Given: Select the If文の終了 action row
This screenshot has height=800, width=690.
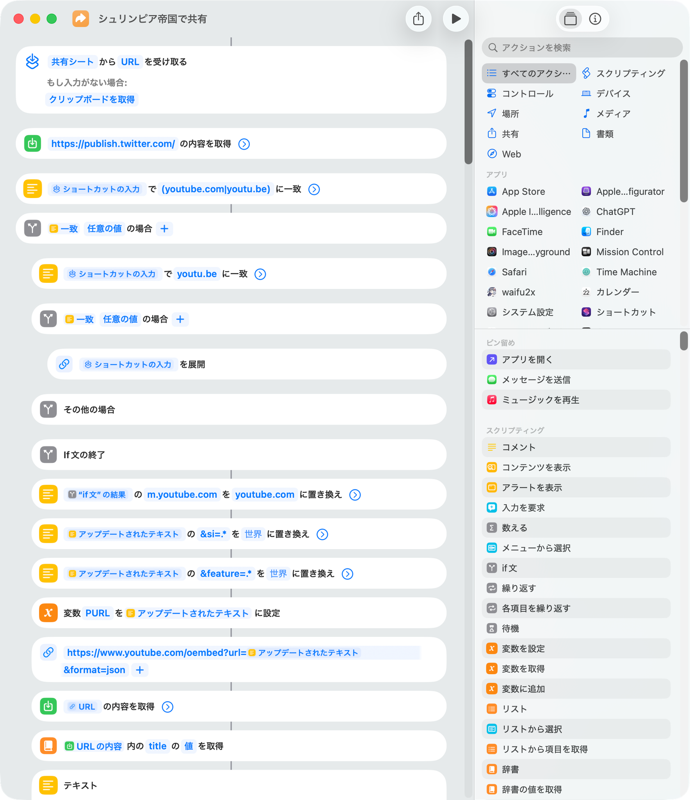Looking at the screenshot, I should tap(239, 455).
